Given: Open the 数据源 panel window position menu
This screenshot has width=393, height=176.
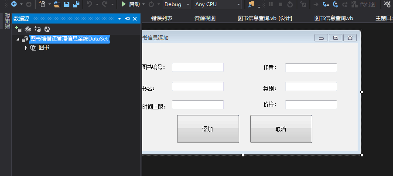Looking at the screenshot, I should [x=120, y=19].
